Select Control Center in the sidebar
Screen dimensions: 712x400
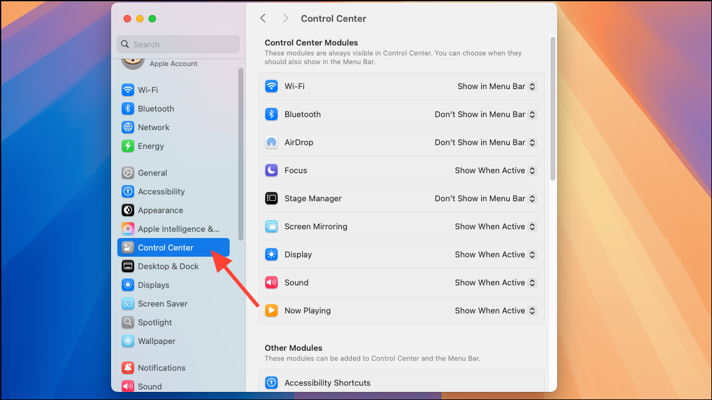[173, 247]
